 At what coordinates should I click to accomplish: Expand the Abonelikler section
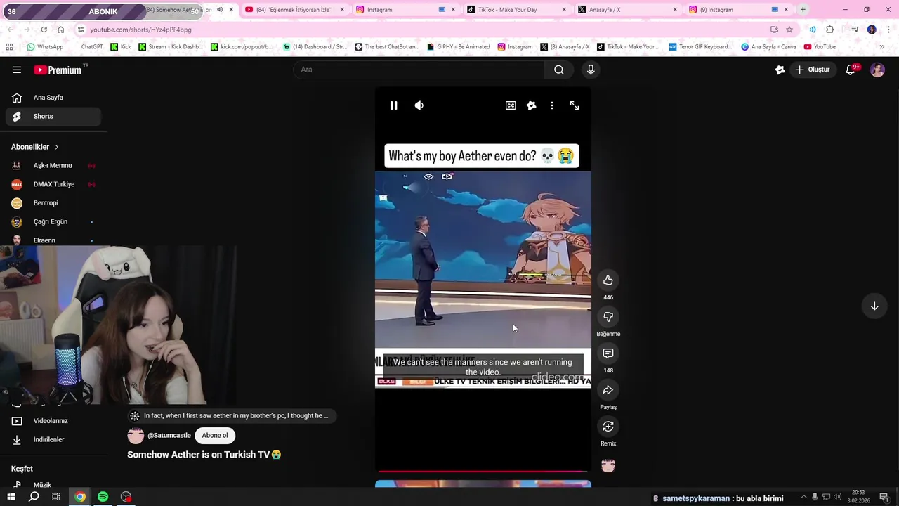tap(35, 147)
